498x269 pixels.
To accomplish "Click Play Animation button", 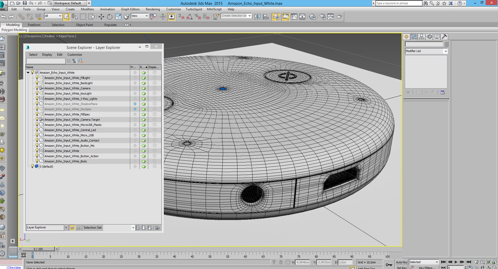I will click(x=456, y=262).
